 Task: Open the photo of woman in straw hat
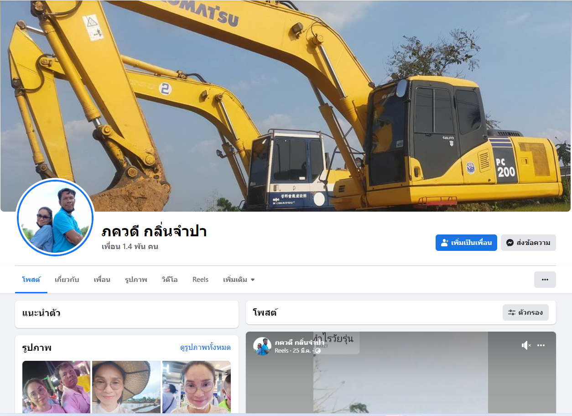click(x=126, y=387)
